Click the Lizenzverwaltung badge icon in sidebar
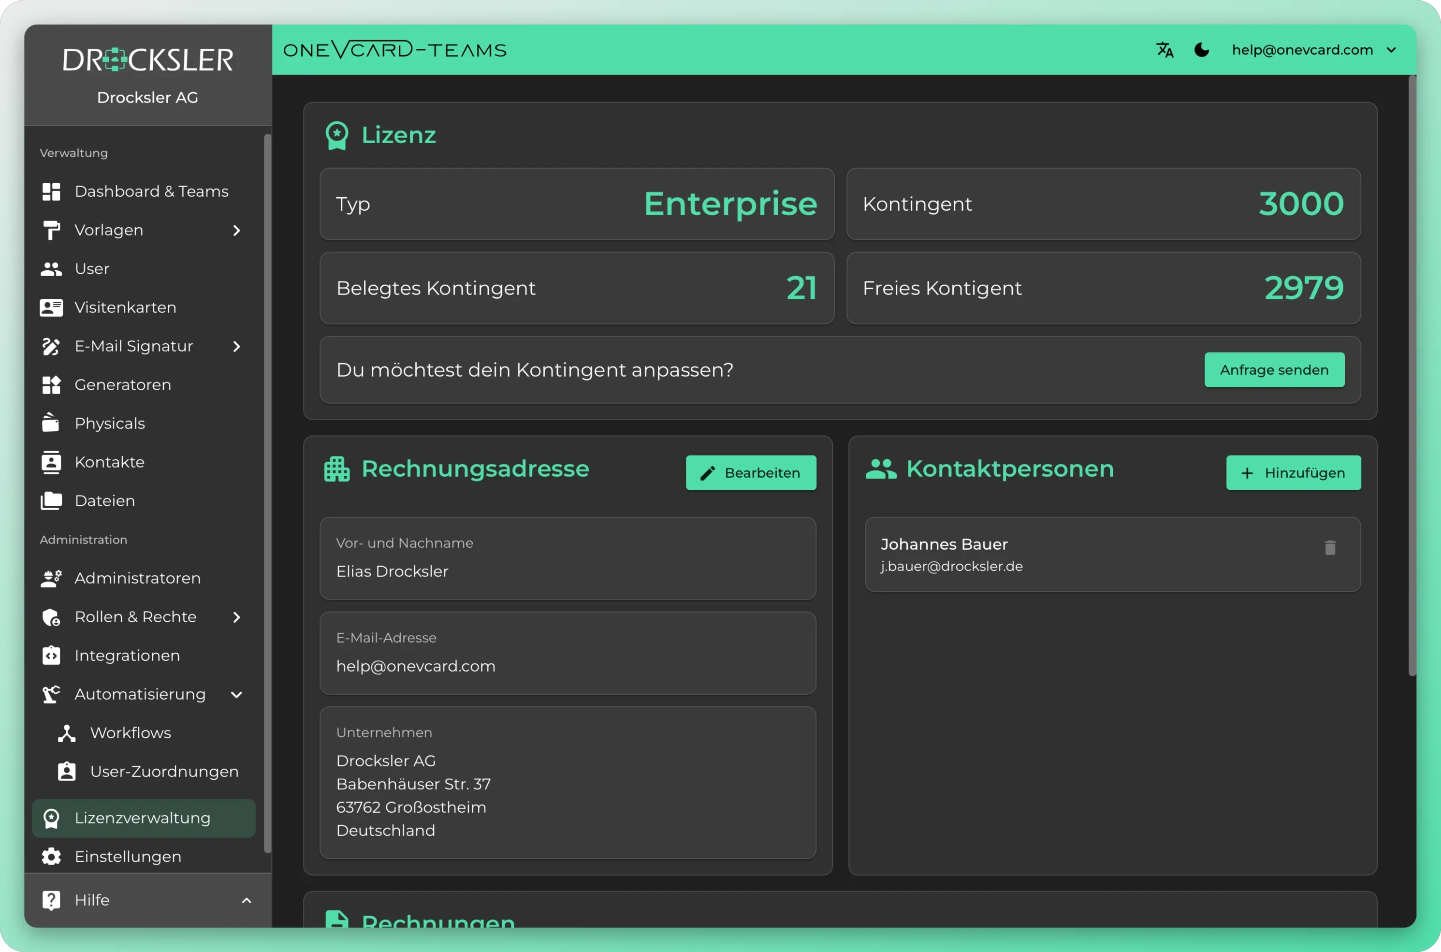This screenshot has width=1441, height=952. click(x=52, y=818)
